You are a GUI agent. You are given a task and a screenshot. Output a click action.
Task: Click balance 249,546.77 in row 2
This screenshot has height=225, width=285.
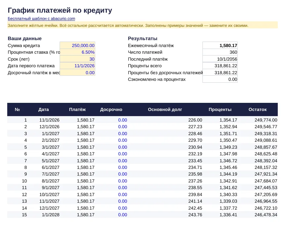click(266, 127)
